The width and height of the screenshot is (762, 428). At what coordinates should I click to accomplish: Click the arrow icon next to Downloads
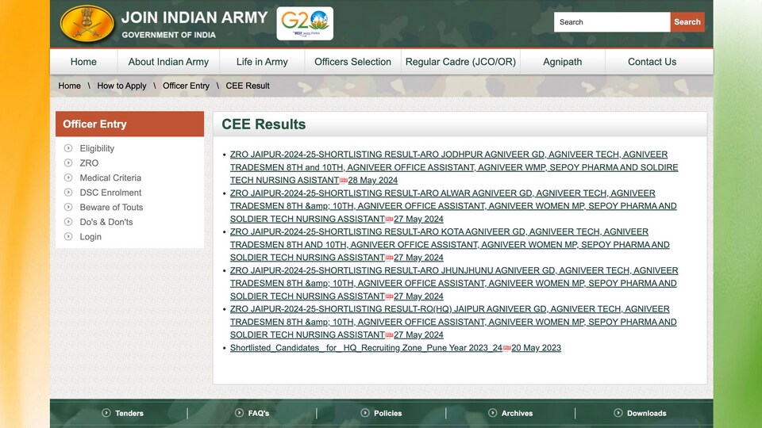pyautogui.click(x=618, y=413)
